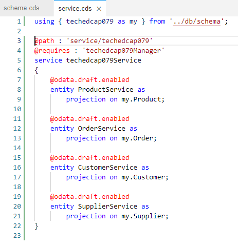The height and width of the screenshot is (247, 238).
Task: Click the @odata.draft.enabled annotation on line 7
Action: pyautogui.click(x=89, y=80)
